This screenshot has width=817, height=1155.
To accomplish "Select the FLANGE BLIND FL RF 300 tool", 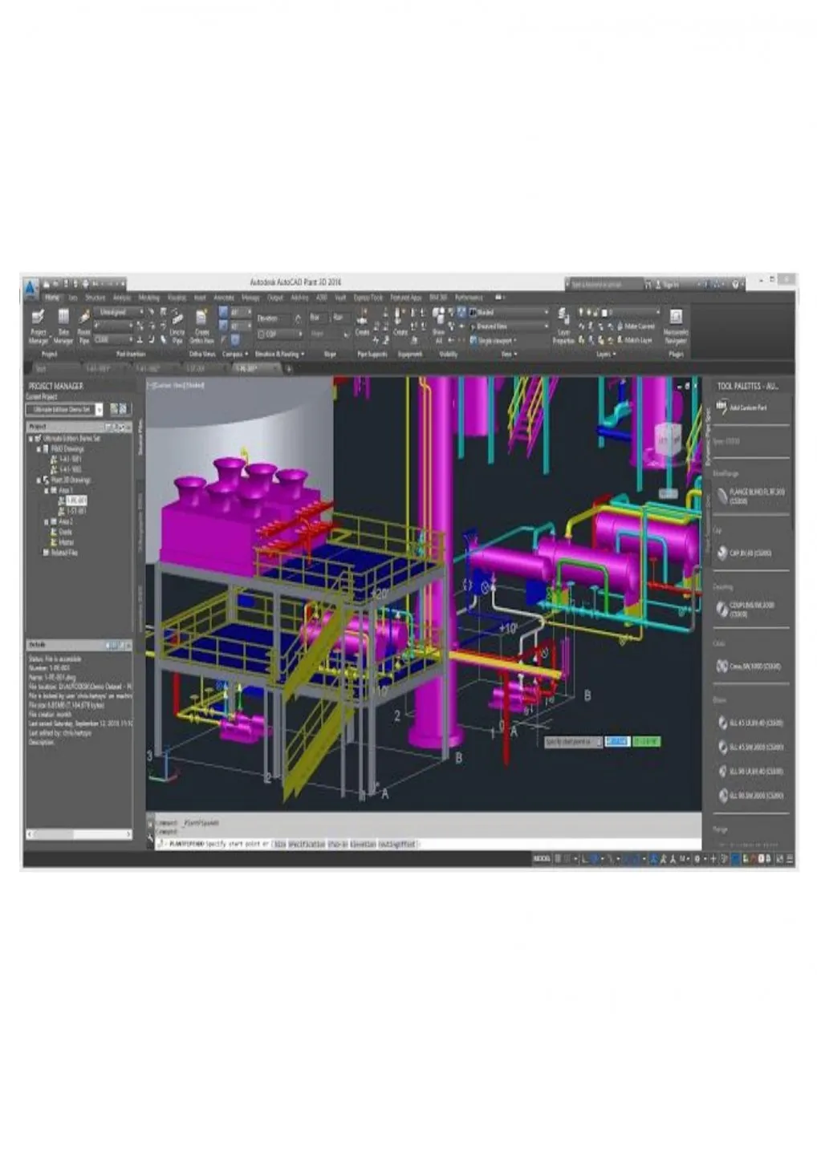I will (756, 496).
